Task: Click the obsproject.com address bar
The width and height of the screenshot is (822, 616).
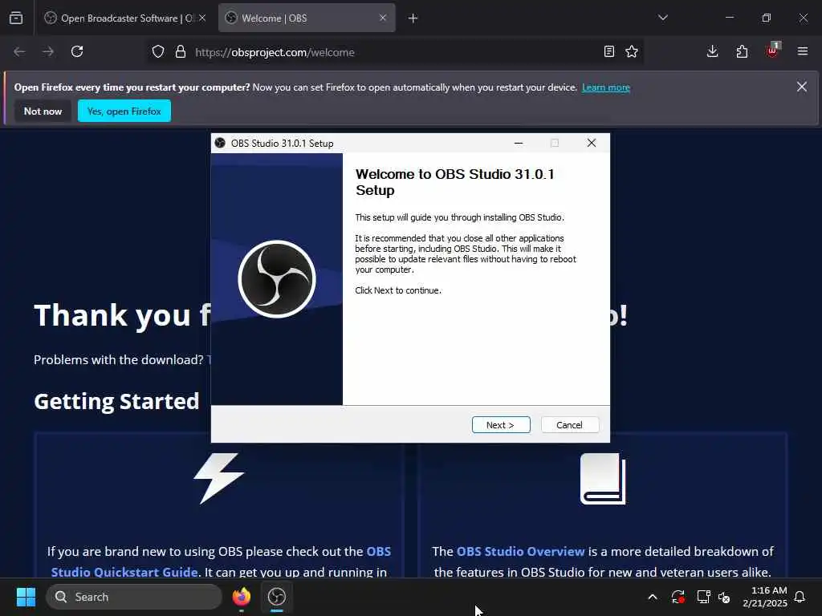Action: 393,52
